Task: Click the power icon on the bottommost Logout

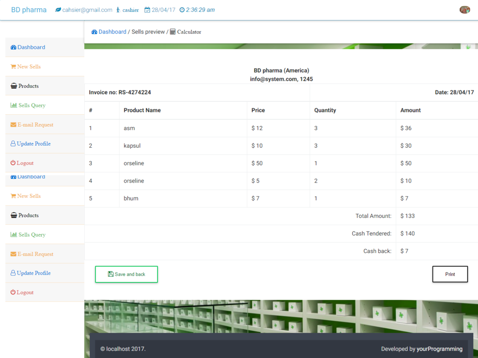Action: pyautogui.click(x=13, y=292)
